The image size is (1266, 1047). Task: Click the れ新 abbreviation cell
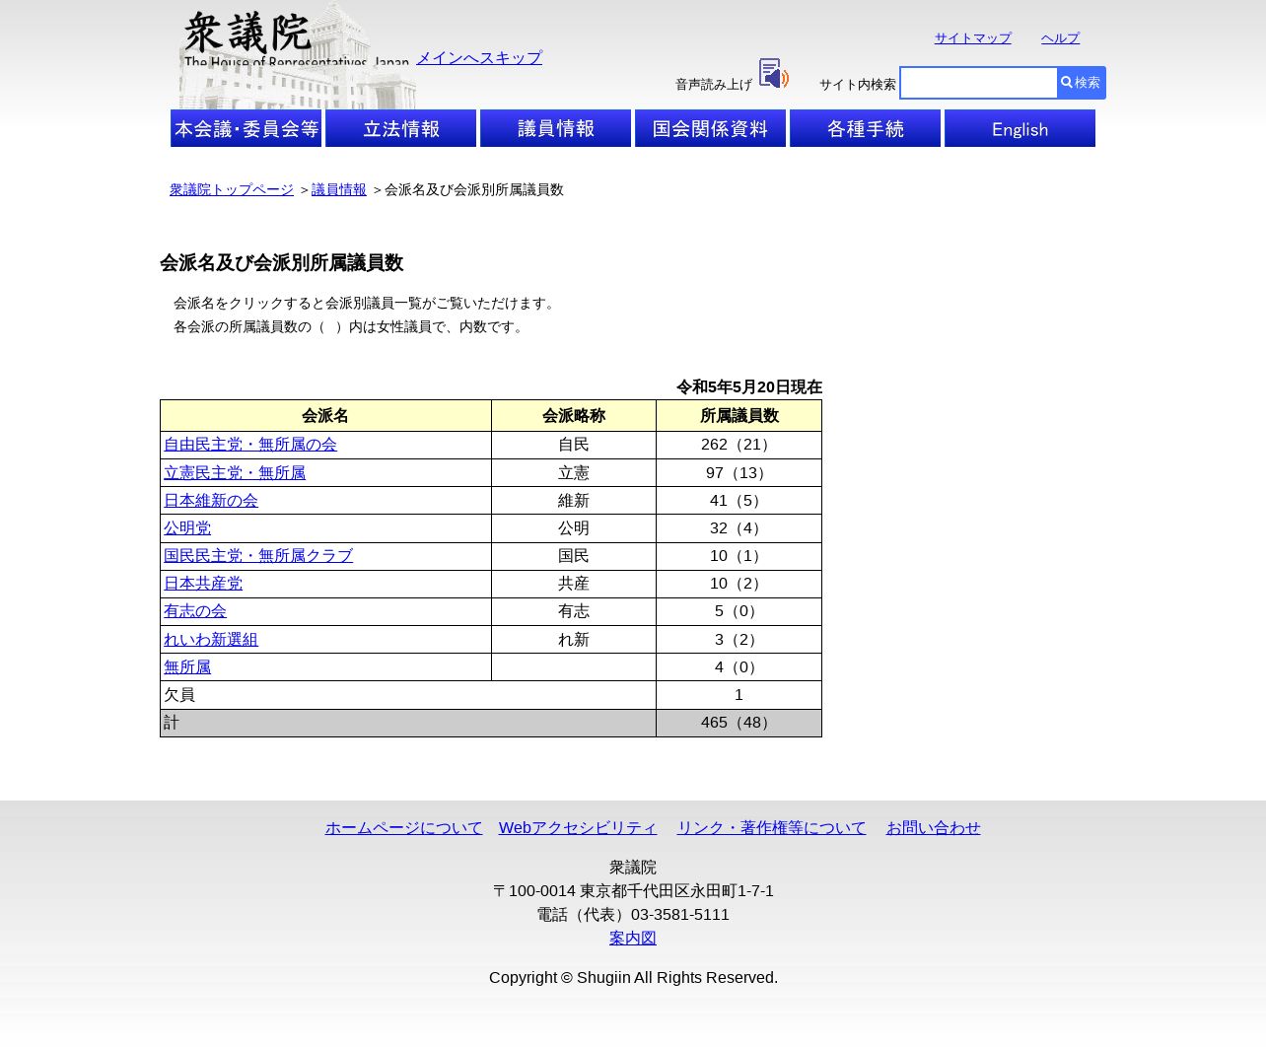[x=574, y=640]
